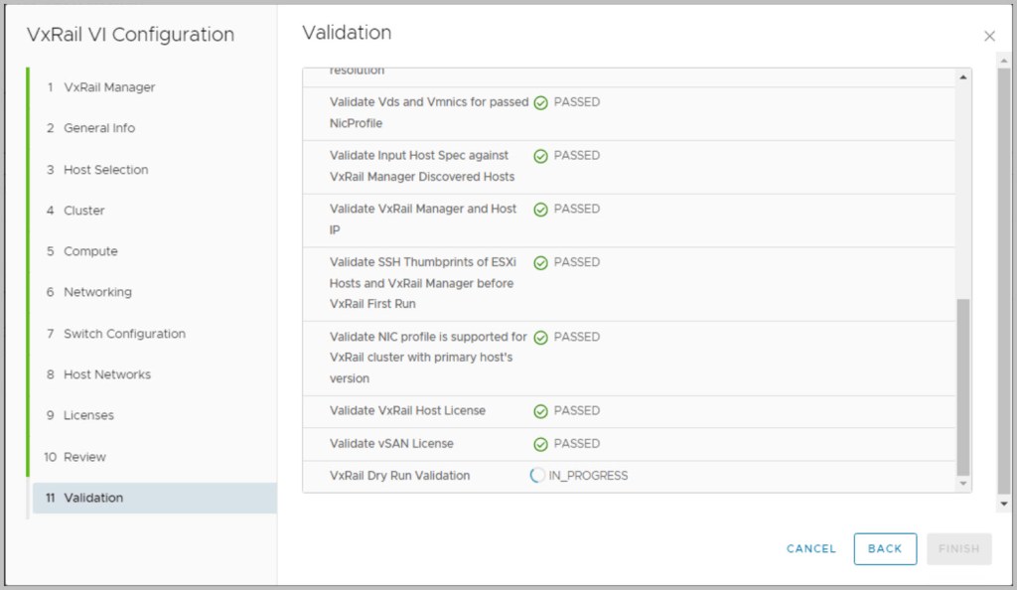Screen dimensions: 1017x590
Task: Click the Back button
Action: pyautogui.click(x=885, y=548)
